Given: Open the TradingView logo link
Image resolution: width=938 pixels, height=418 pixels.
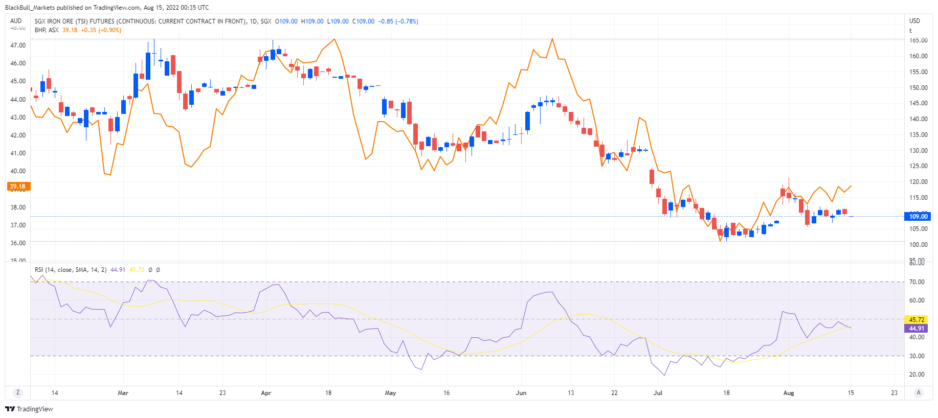Looking at the screenshot, I should click(x=29, y=409).
